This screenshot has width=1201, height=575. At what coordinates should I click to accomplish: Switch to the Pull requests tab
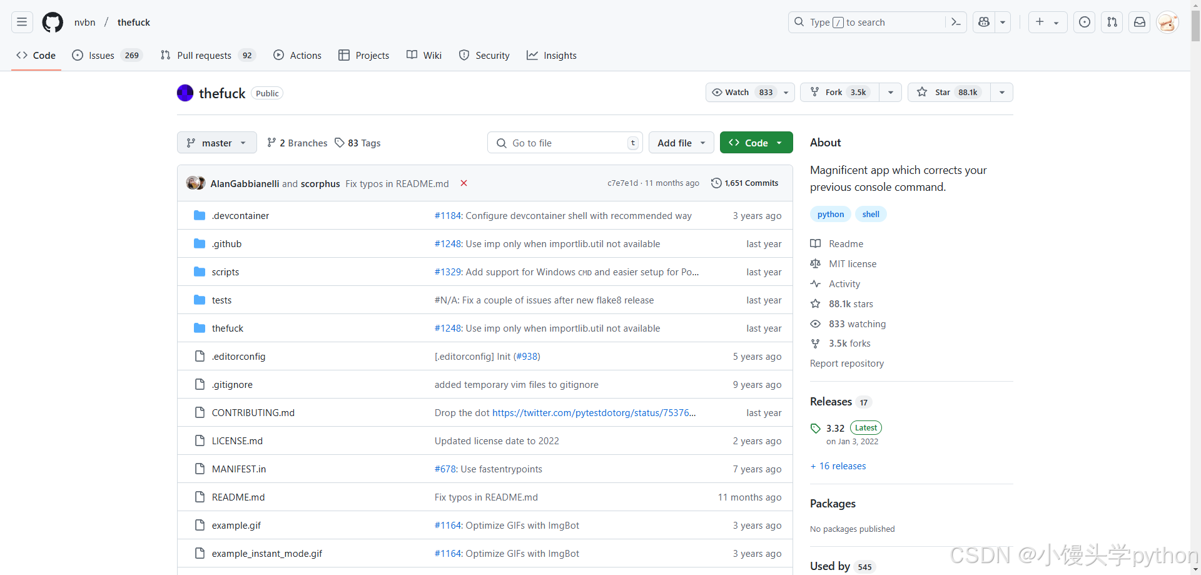[208, 55]
